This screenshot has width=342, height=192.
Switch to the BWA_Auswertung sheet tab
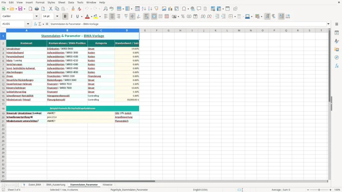pos(56,185)
